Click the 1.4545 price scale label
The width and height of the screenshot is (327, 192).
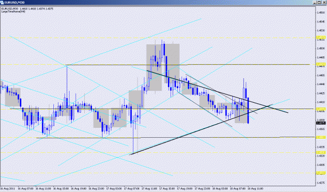tap(321, 21)
